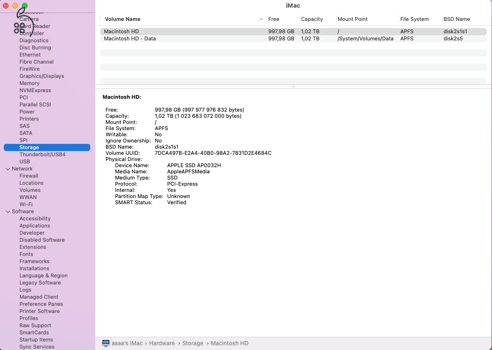
Task: Click the Volume UUID value 7DCA497B-E2A4-40B0-98A2-7831D2E4684C
Action: tap(213, 153)
